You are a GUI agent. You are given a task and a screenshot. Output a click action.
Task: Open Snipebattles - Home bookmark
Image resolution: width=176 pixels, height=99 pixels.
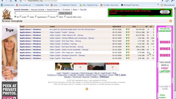(x=41, y=5)
